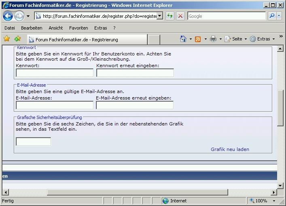Click the vertical scrollbar down arrow
The height and width of the screenshot is (206, 286).
pyautogui.click(x=280, y=186)
